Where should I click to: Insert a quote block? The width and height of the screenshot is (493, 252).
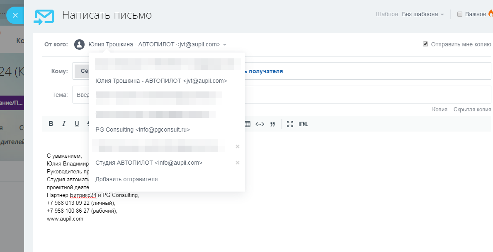(273, 124)
